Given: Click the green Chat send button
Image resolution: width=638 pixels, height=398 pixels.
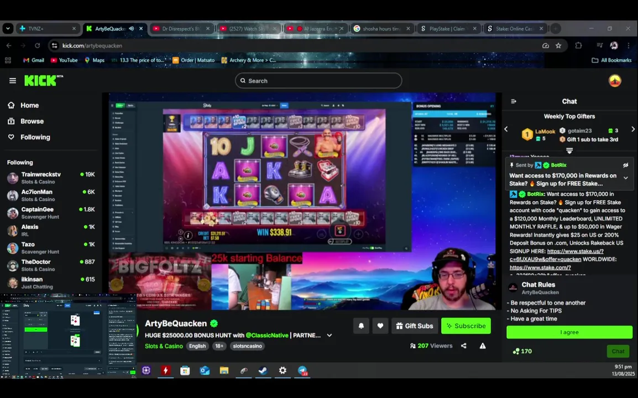Looking at the screenshot, I should (x=618, y=351).
